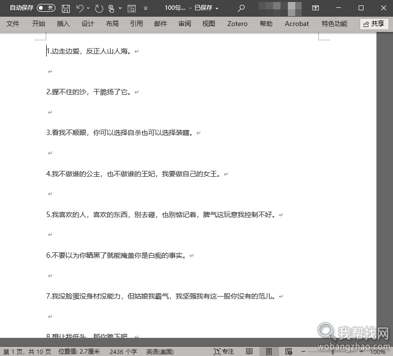This screenshot has width=393, height=356.
Task: Switch to the Zotero ribbon tab
Action: 237,24
